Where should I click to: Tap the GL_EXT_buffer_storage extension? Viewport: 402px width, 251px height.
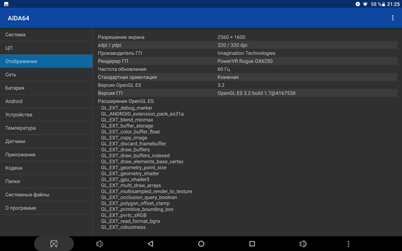pos(127,126)
